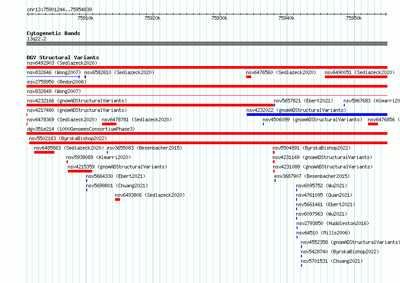This screenshot has width=400, height=283.
Task: Select the nsv5661461 (Ebert2021) label
Action: pos(325,204)
